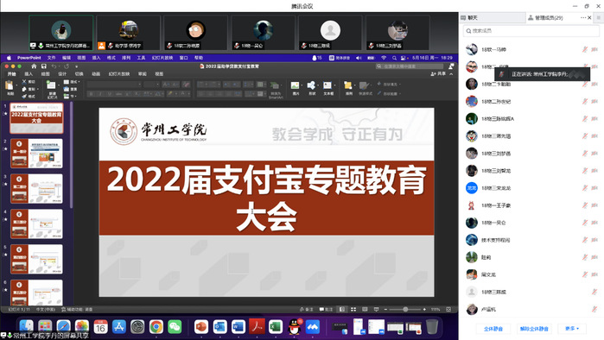Click the 图片 (Picture) insert icon
604x340 pixels.
[295, 85]
